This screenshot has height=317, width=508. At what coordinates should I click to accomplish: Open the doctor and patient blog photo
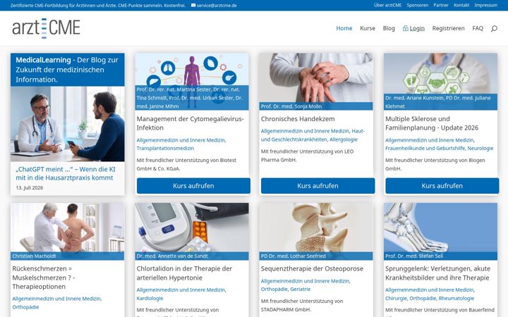pos(68,124)
